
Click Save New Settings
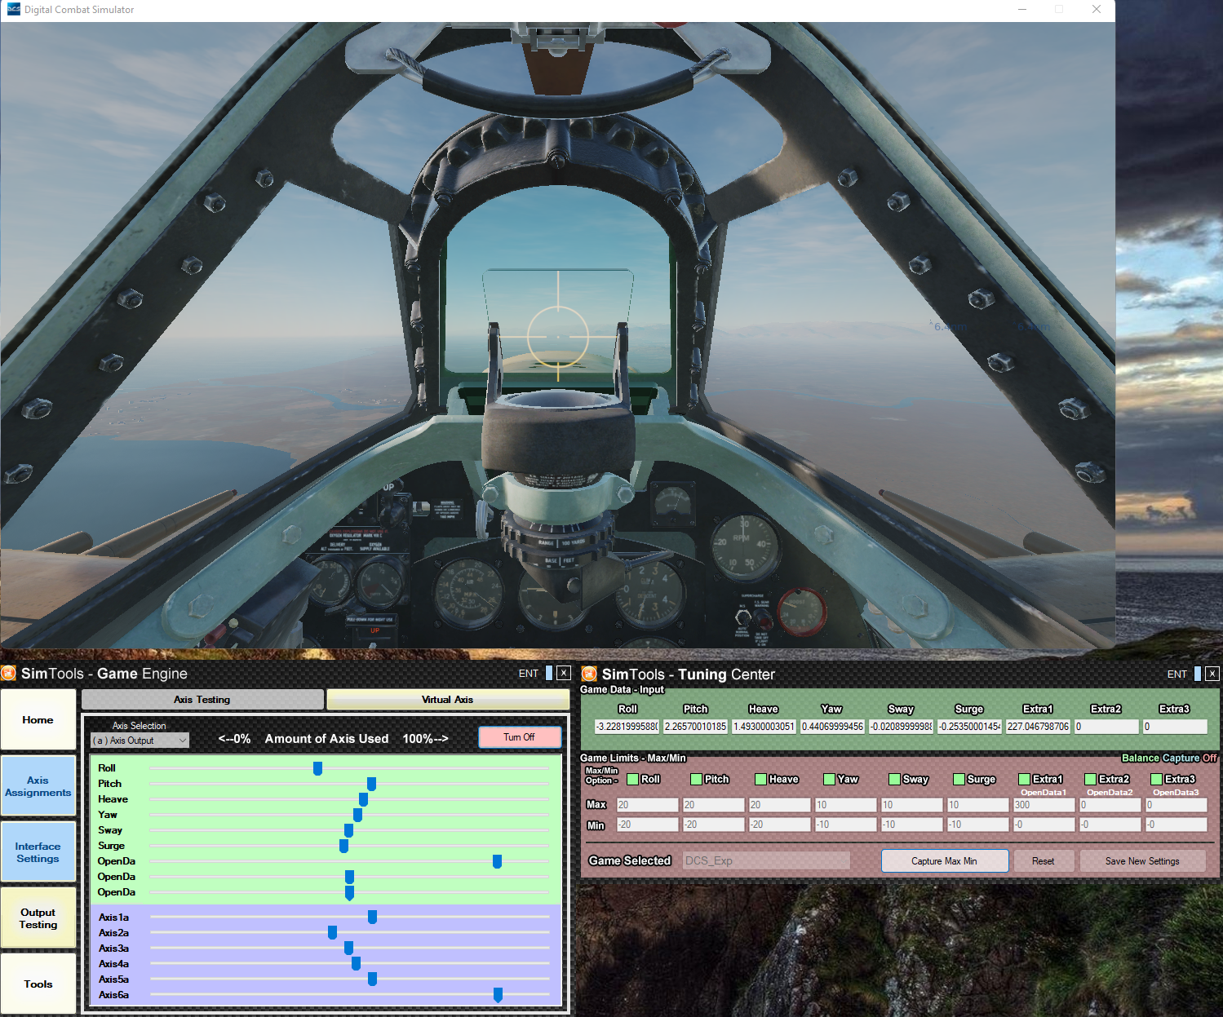[1141, 861]
